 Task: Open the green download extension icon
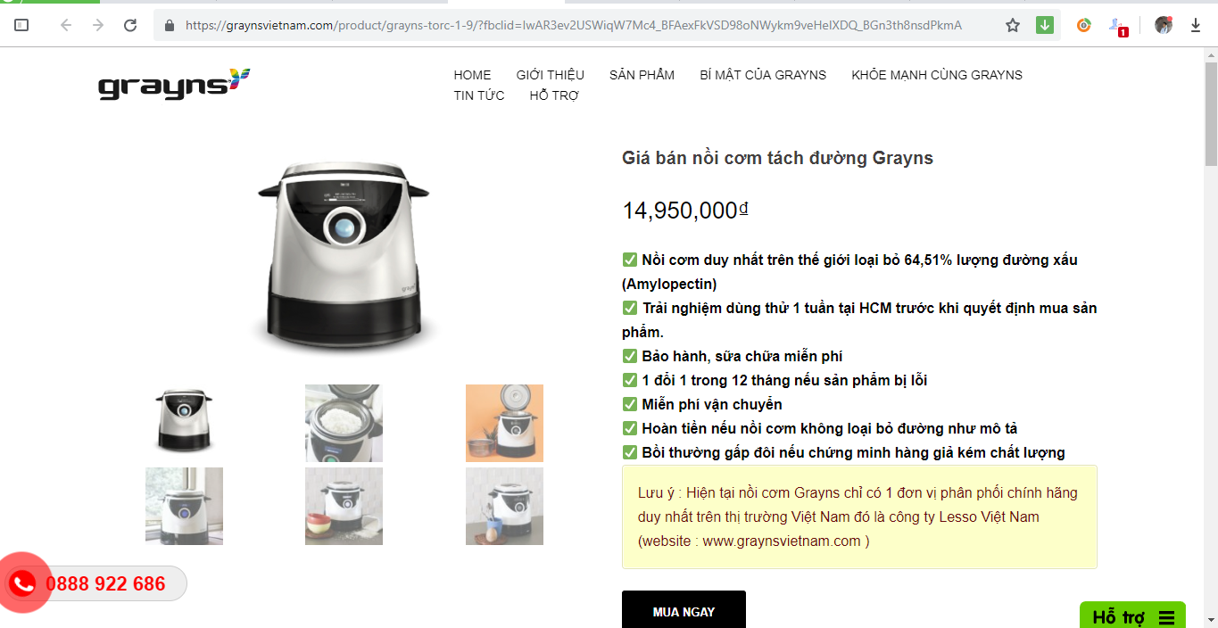coord(1045,25)
